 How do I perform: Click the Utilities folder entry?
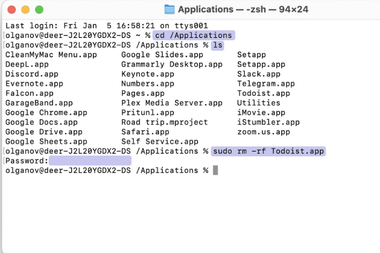(258, 103)
